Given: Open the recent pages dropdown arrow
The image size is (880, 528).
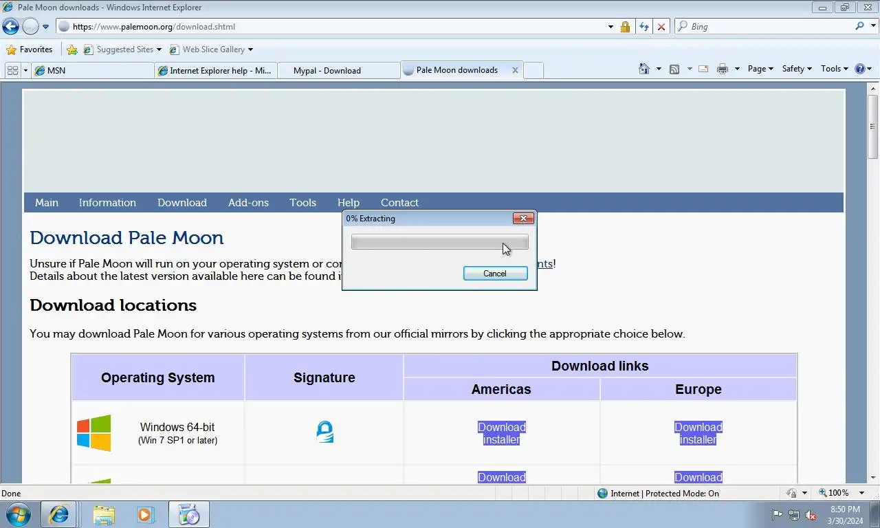Looking at the screenshot, I should (x=45, y=27).
